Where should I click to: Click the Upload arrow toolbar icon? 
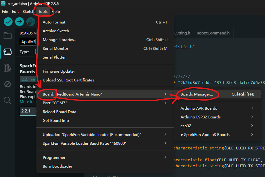pos(19,22)
